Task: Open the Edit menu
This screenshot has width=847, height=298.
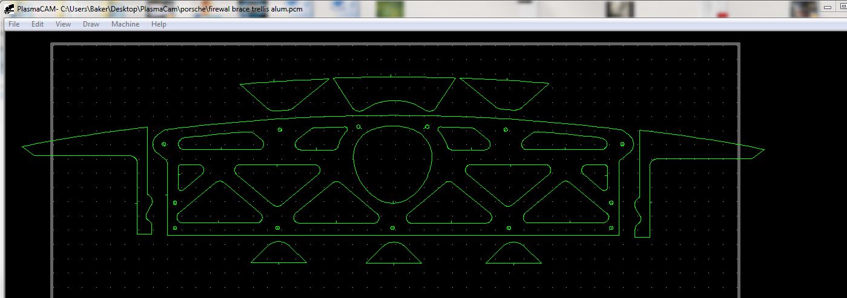Action: 38,24
